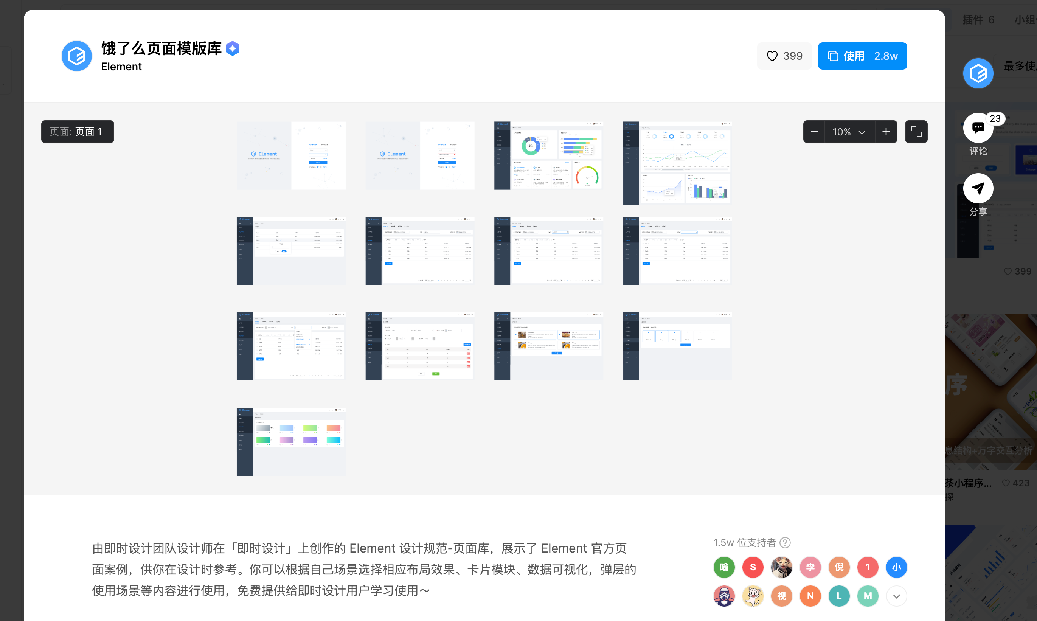Open the first login page thumbnail

[x=291, y=156]
